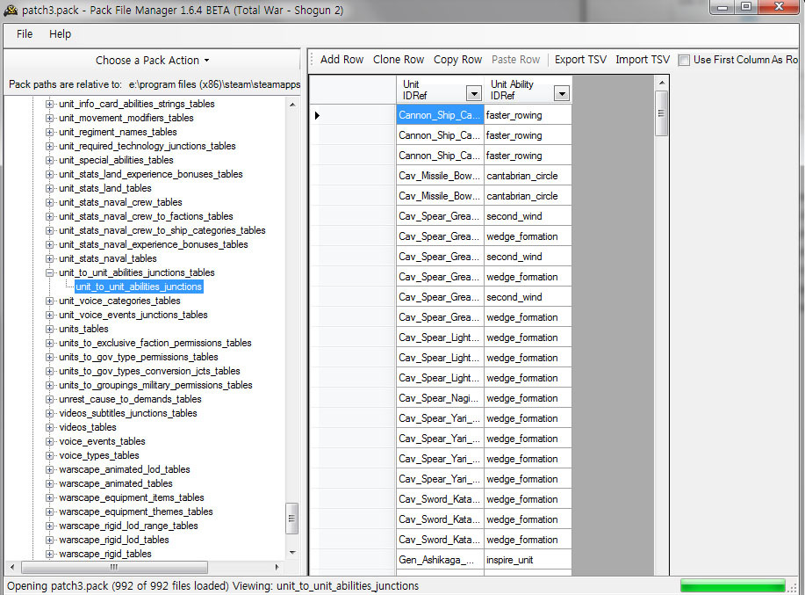805x595 pixels.
Task: Open the Unit Ability IDRef column filter dropdown
Action: point(561,94)
